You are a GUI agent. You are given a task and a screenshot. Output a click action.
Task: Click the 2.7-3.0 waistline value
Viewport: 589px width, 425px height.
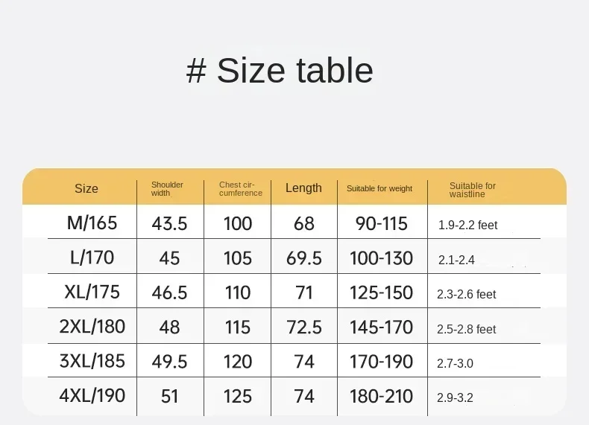point(456,363)
